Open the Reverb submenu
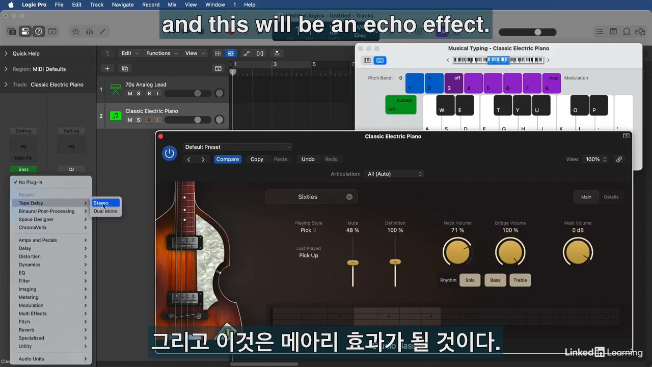The width and height of the screenshot is (652, 367). click(51, 330)
